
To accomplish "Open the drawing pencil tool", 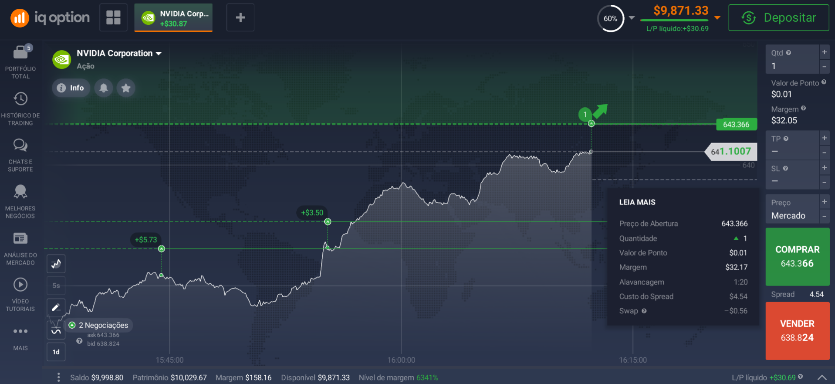I will point(56,308).
